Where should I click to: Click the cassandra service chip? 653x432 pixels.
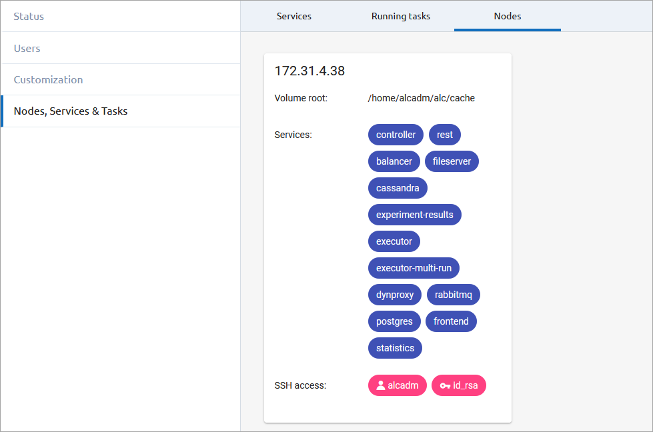pyautogui.click(x=398, y=188)
